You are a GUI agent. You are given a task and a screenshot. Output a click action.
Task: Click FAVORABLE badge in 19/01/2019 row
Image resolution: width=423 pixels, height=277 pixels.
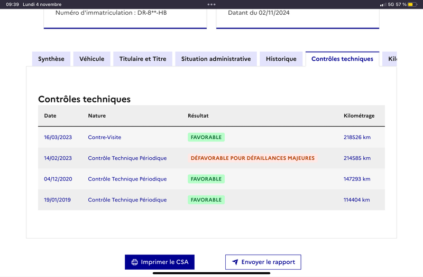(x=206, y=200)
